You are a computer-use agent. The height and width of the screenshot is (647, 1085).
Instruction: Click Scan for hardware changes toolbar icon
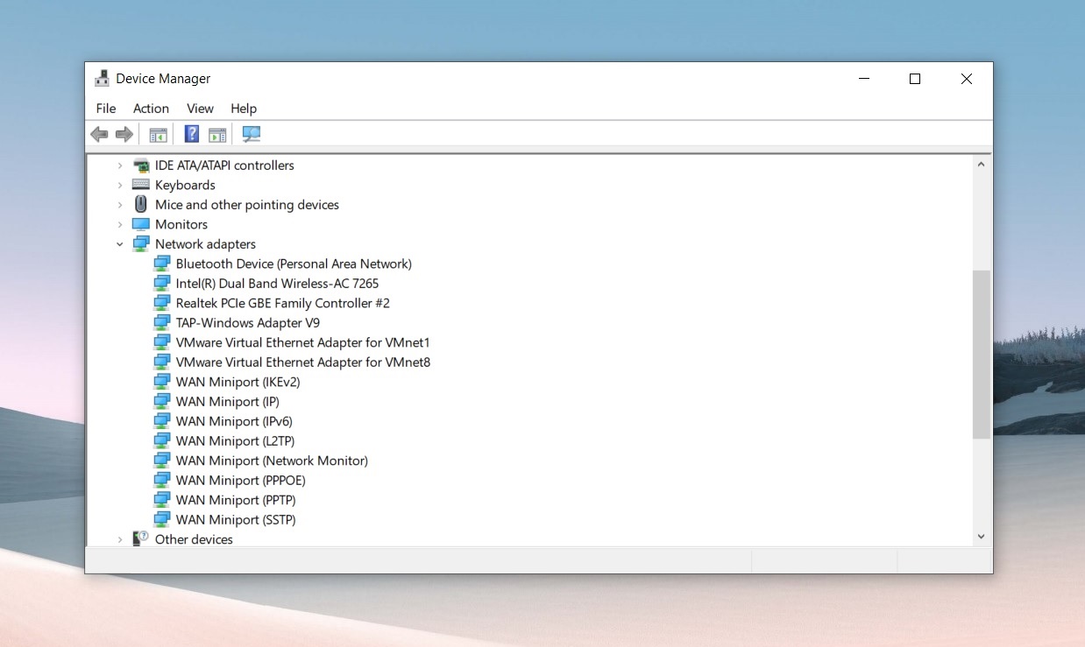(x=252, y=134)
